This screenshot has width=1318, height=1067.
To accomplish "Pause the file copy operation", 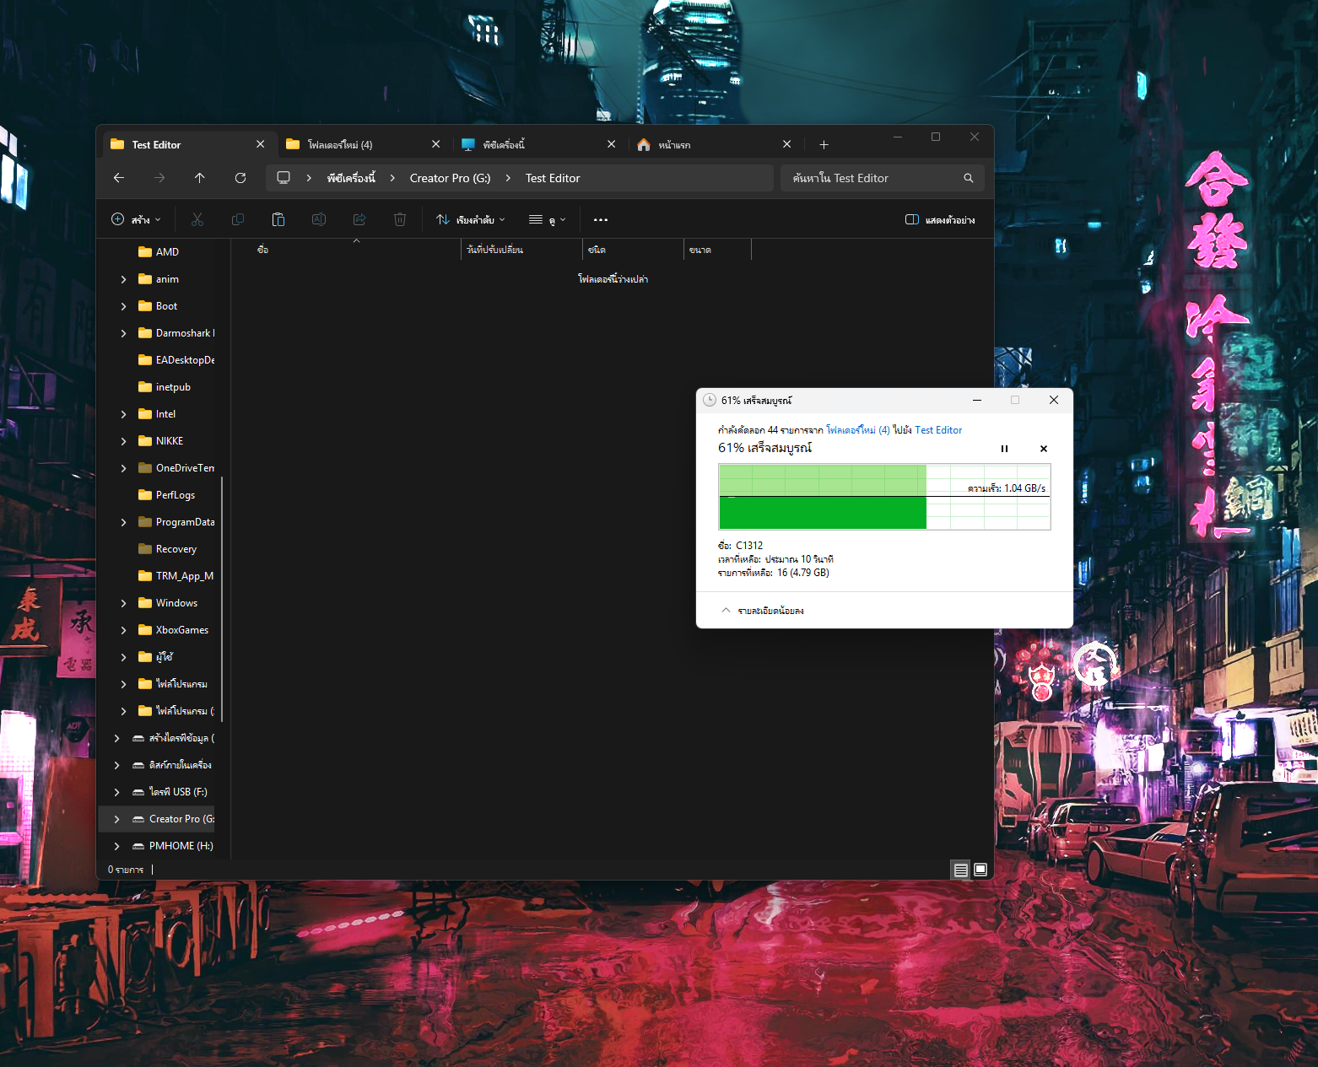I will 1004,449.
